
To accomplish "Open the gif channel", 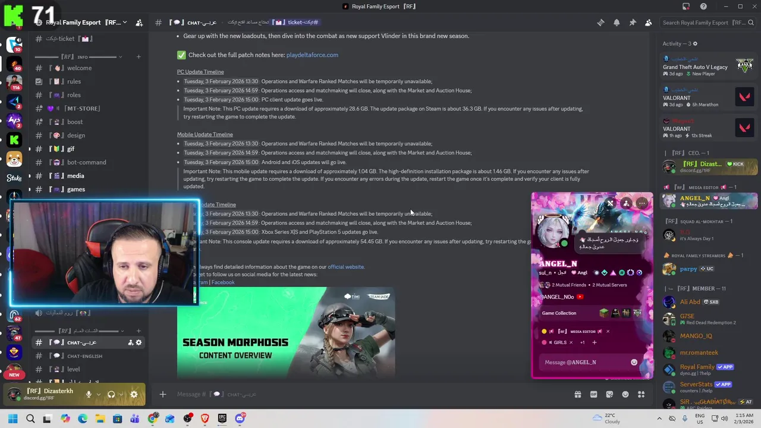I will (90, 149).
